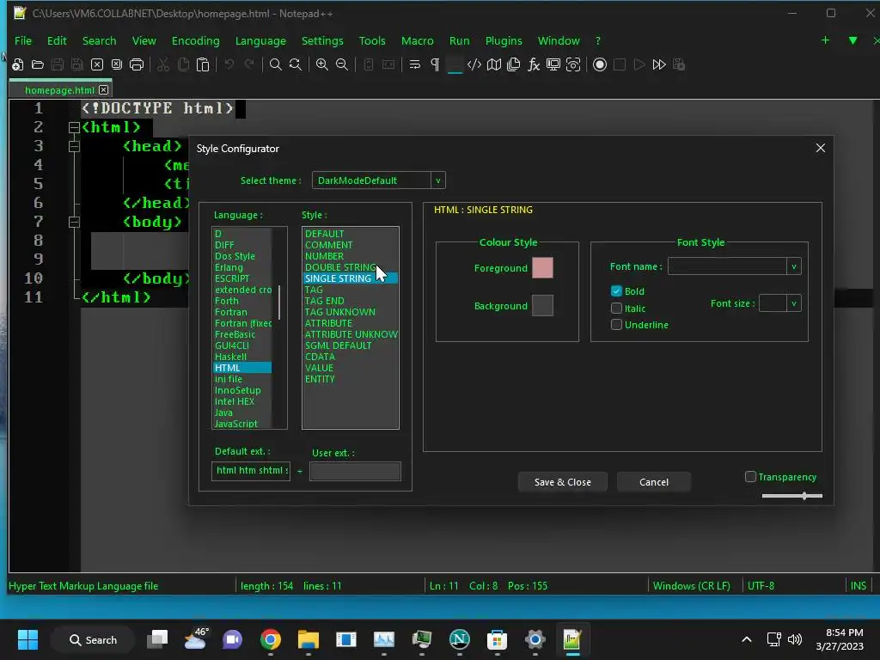Open the Document Map icon
Viewport: 880px width, 660px height.
[494, 64]
